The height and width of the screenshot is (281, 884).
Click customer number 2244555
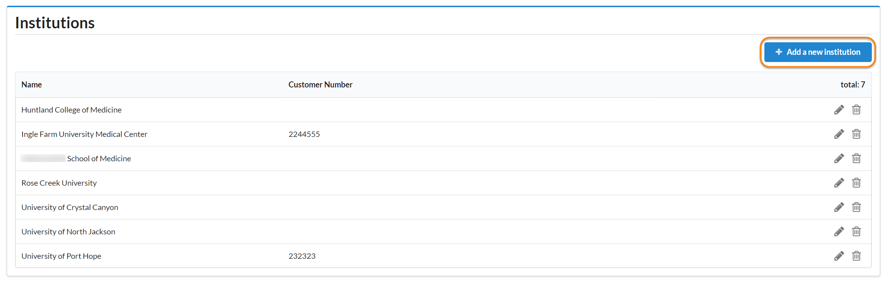pyautogui.click(x=304, y=134)
